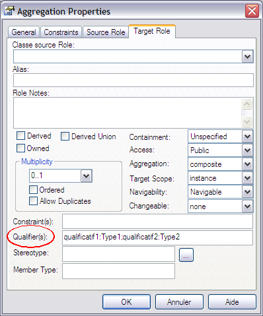Click the Annuler button
Image resolution: width=263 pixels, height=316 pixels.
(179, 302)
